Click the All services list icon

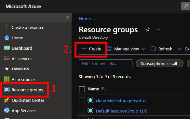point(7,58)
